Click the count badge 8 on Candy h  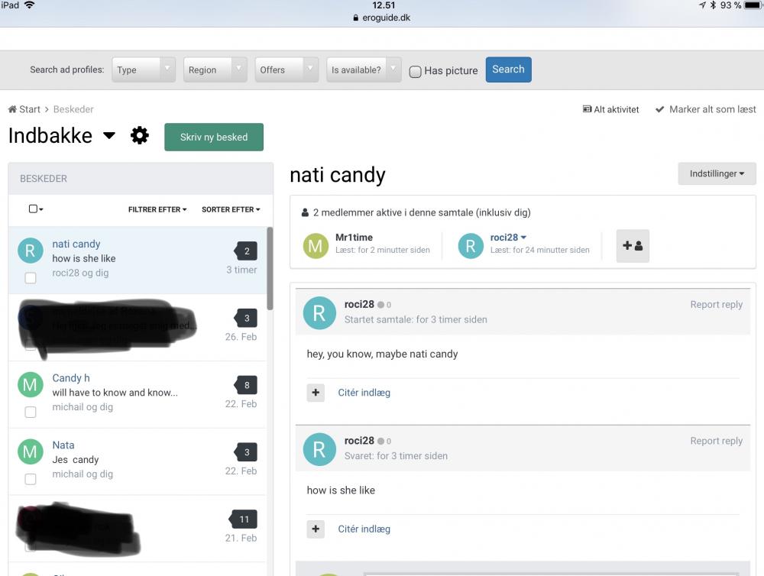click(246, 385)
